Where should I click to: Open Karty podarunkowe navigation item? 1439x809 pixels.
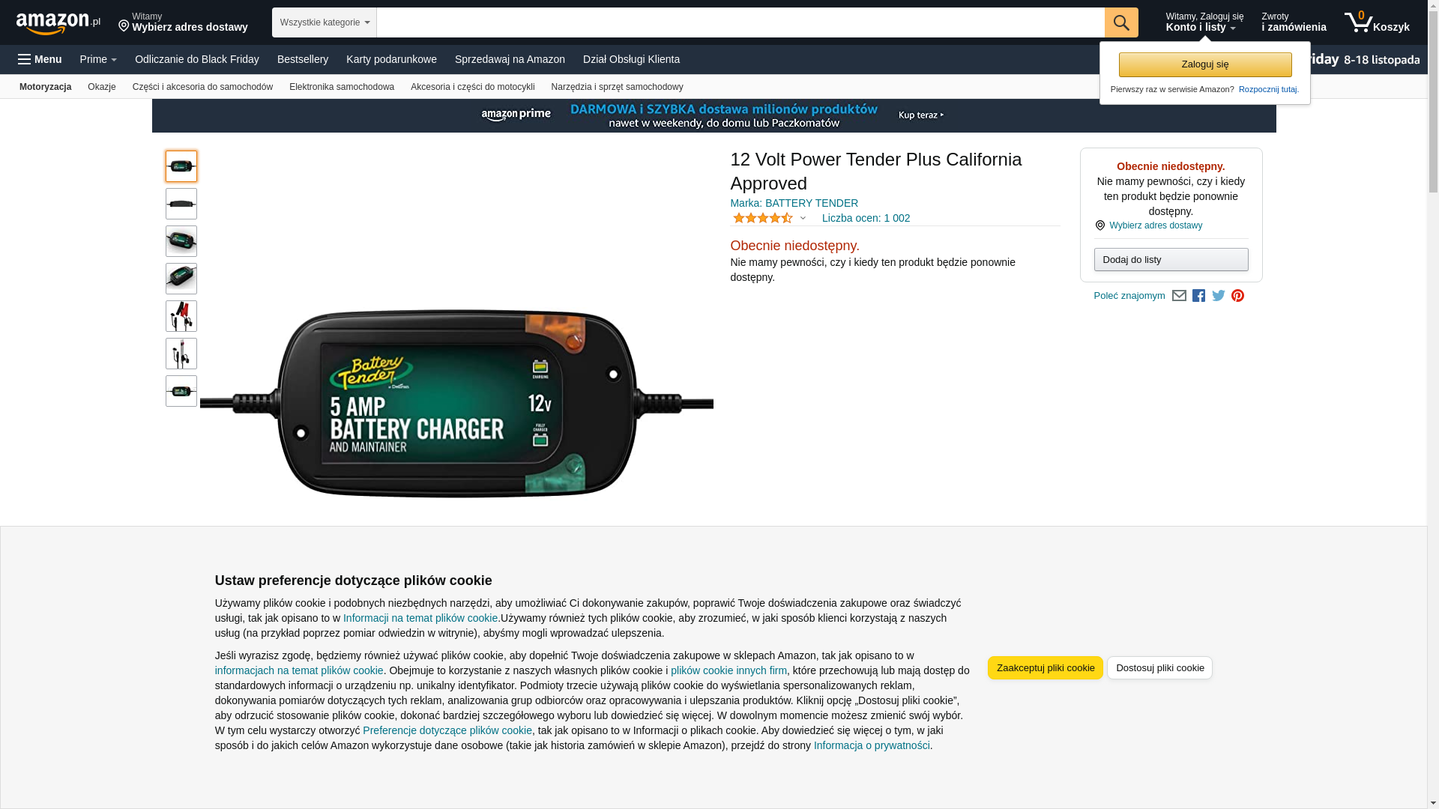tap(391, 59)
